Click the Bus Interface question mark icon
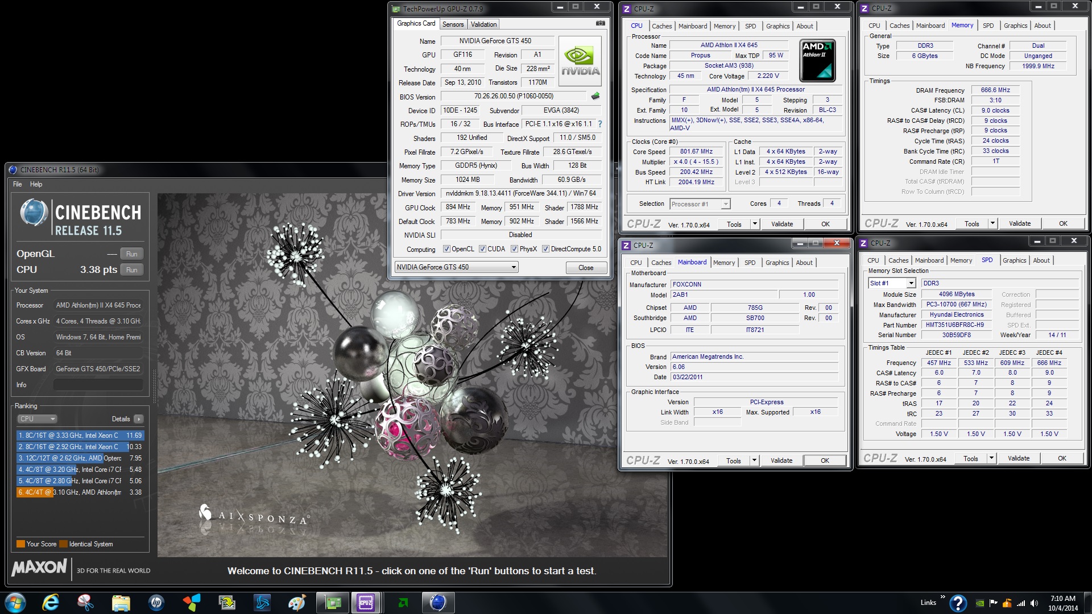1092x614 pixels. [x=600, y=124]
